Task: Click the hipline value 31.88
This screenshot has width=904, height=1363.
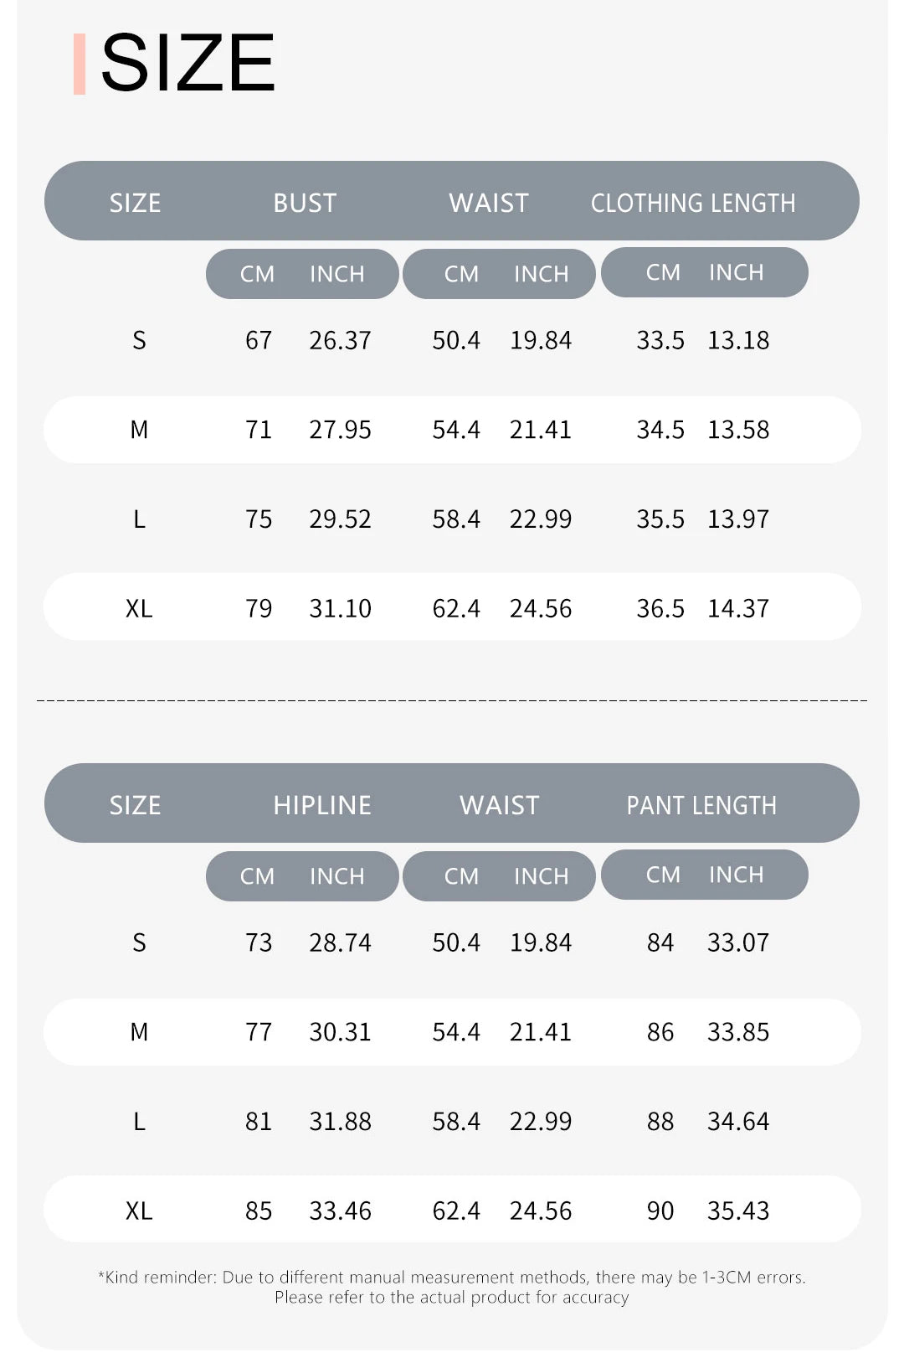Action: 340,1122
